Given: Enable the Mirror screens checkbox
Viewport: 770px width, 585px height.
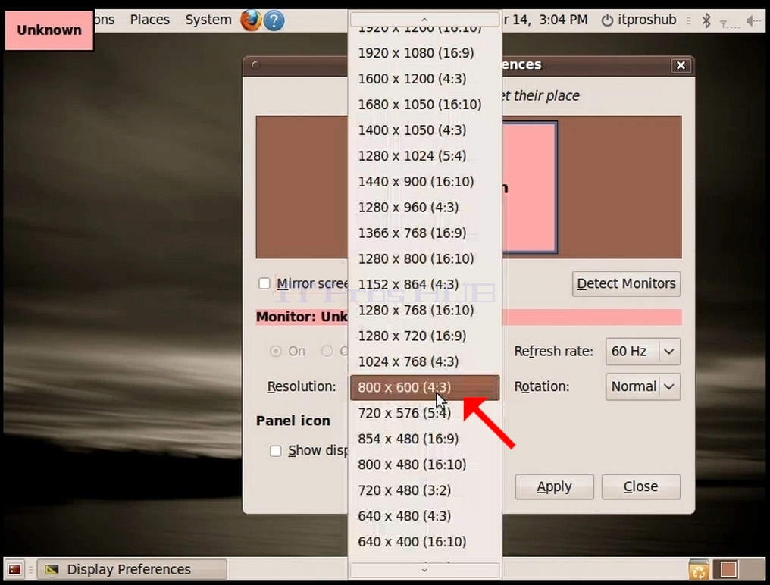Looking at the screenshot, I should [x=264, y=283].
